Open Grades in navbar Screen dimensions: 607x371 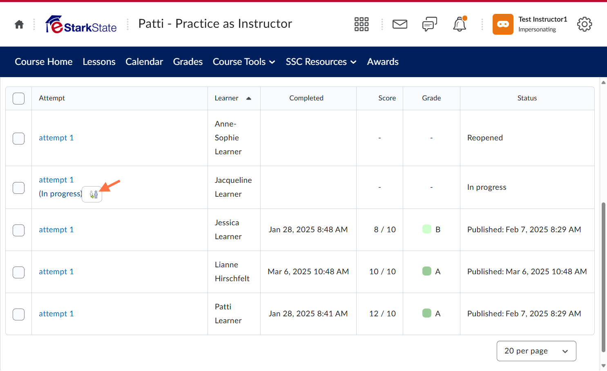pos(188,62)
